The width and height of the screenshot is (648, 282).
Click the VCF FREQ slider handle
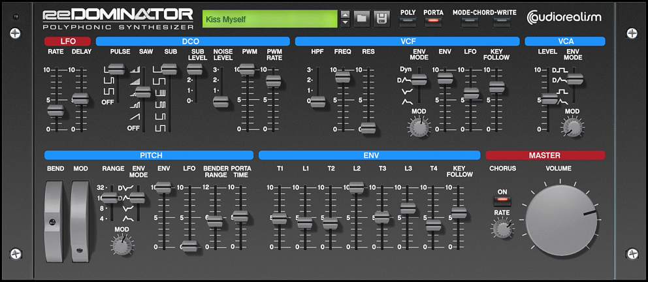[342, 76]
